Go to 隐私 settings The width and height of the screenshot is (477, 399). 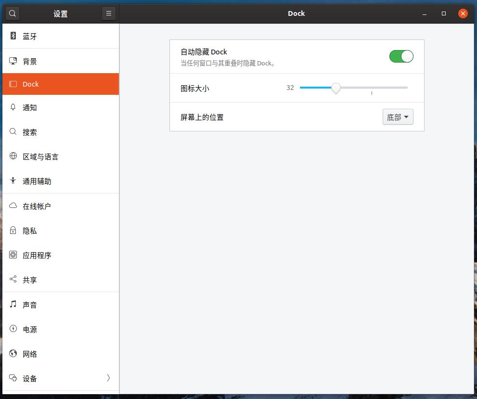coord(61,231)
